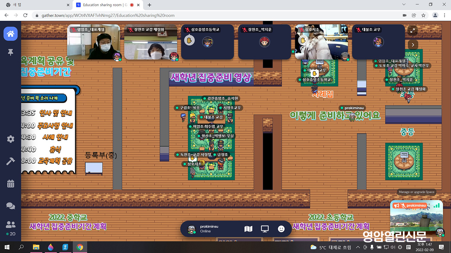Open volume control in system tray
Screen dimensions: 451x253
(393, 247)
